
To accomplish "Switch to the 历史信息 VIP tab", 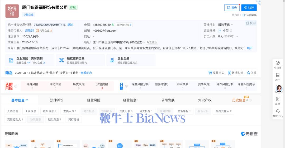I will point(240,100).
